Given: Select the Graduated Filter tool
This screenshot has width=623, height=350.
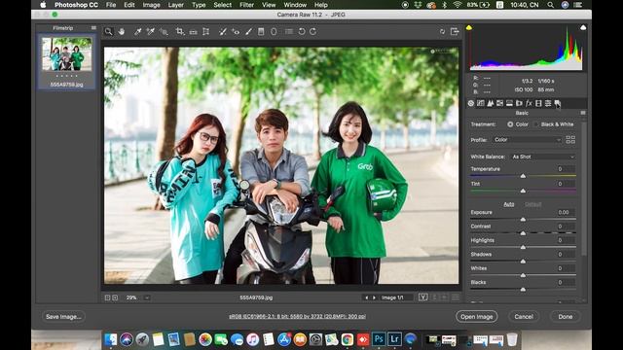Looking at the screenshot, I should 261,31.
